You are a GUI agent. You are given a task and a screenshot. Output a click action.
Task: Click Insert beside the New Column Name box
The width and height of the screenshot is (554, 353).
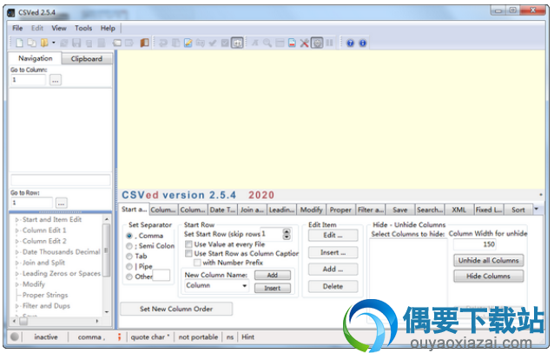point(273,289)
